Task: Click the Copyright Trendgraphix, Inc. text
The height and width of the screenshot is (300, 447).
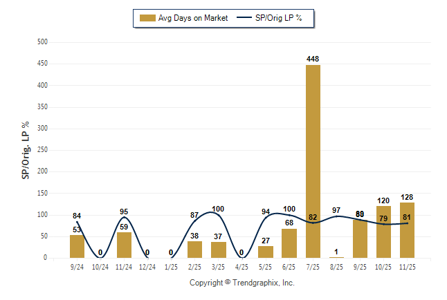Action: 241,283
